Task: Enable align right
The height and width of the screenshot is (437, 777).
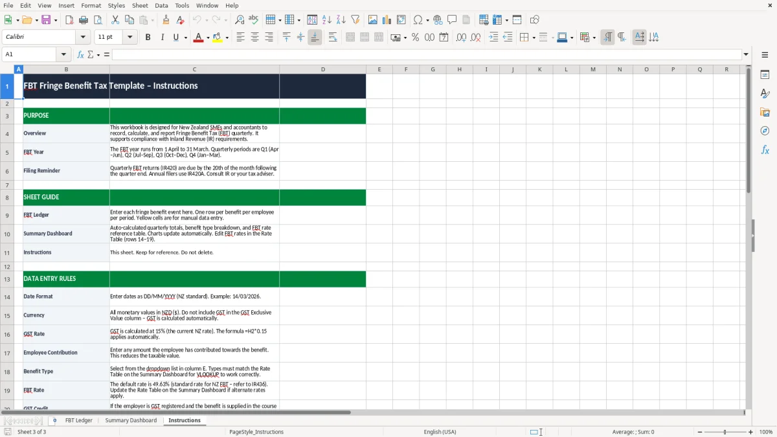Action: pyautogui.click(x=269, y=38)
